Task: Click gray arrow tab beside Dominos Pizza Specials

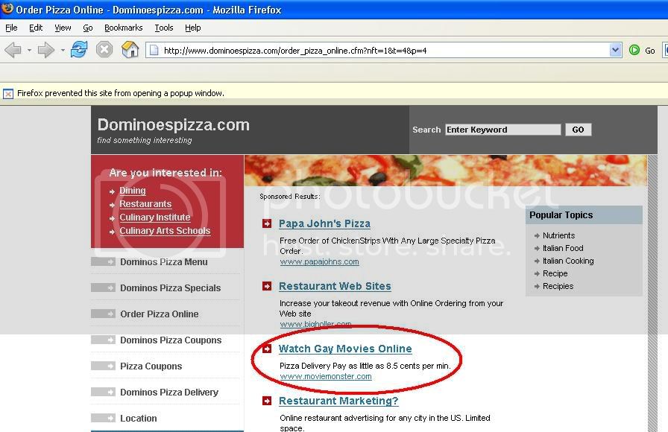Action: [103, 288]
